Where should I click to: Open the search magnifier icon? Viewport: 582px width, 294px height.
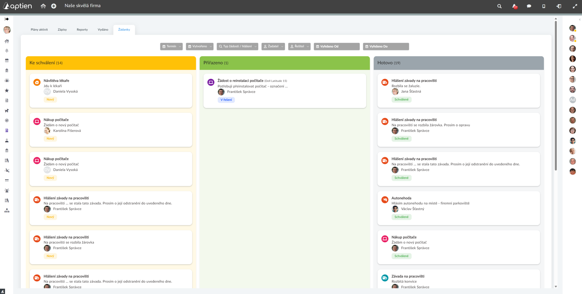pos(499,6)
